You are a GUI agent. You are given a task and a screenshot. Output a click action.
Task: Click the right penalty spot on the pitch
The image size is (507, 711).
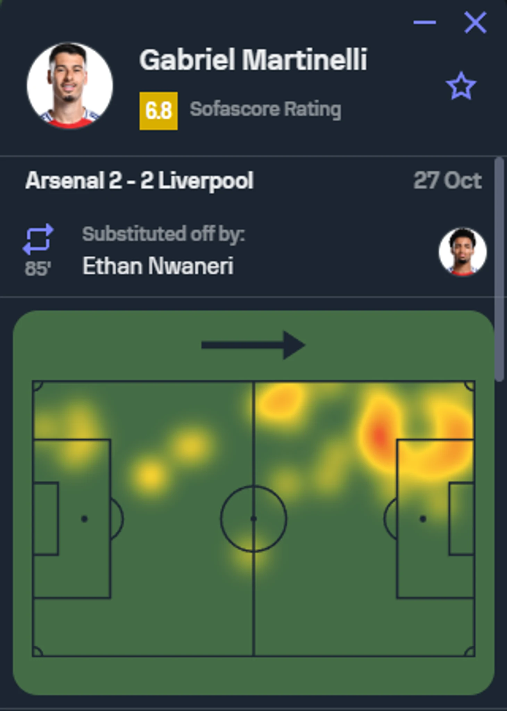pyautogui.click(x=423, y=519)
